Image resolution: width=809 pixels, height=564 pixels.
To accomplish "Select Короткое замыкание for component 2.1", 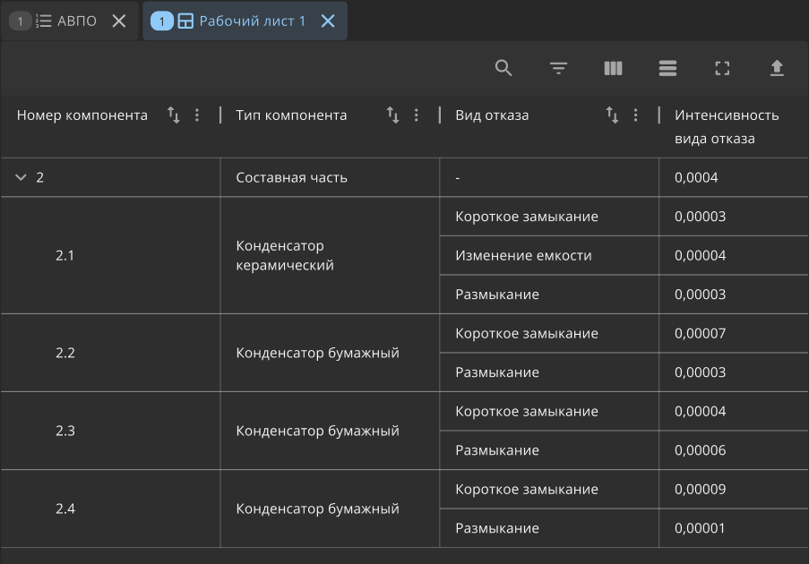I will [x=549, y=217].
